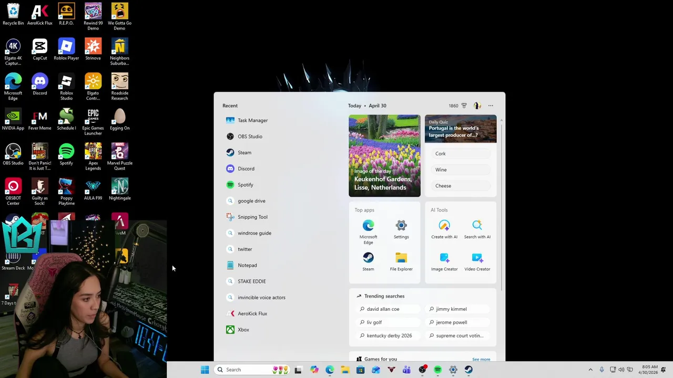Open Steam on the taskbar
673x378 pixels.
[468, 370]
